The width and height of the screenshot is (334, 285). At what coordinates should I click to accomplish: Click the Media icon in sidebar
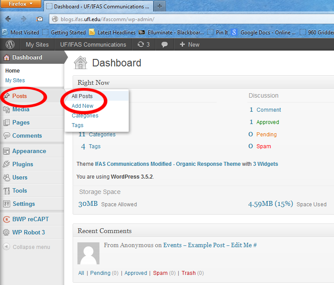pos(7,110)
